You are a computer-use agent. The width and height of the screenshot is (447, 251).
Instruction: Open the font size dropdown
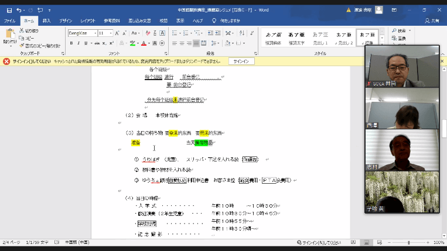pyautogui.click(x=105, y=33)
